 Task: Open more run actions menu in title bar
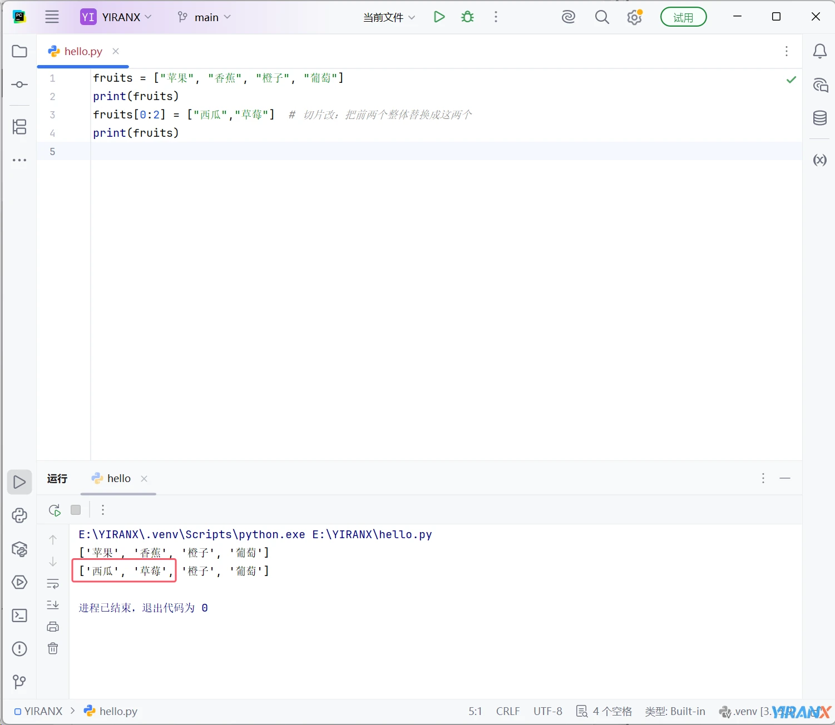[496, 17]
